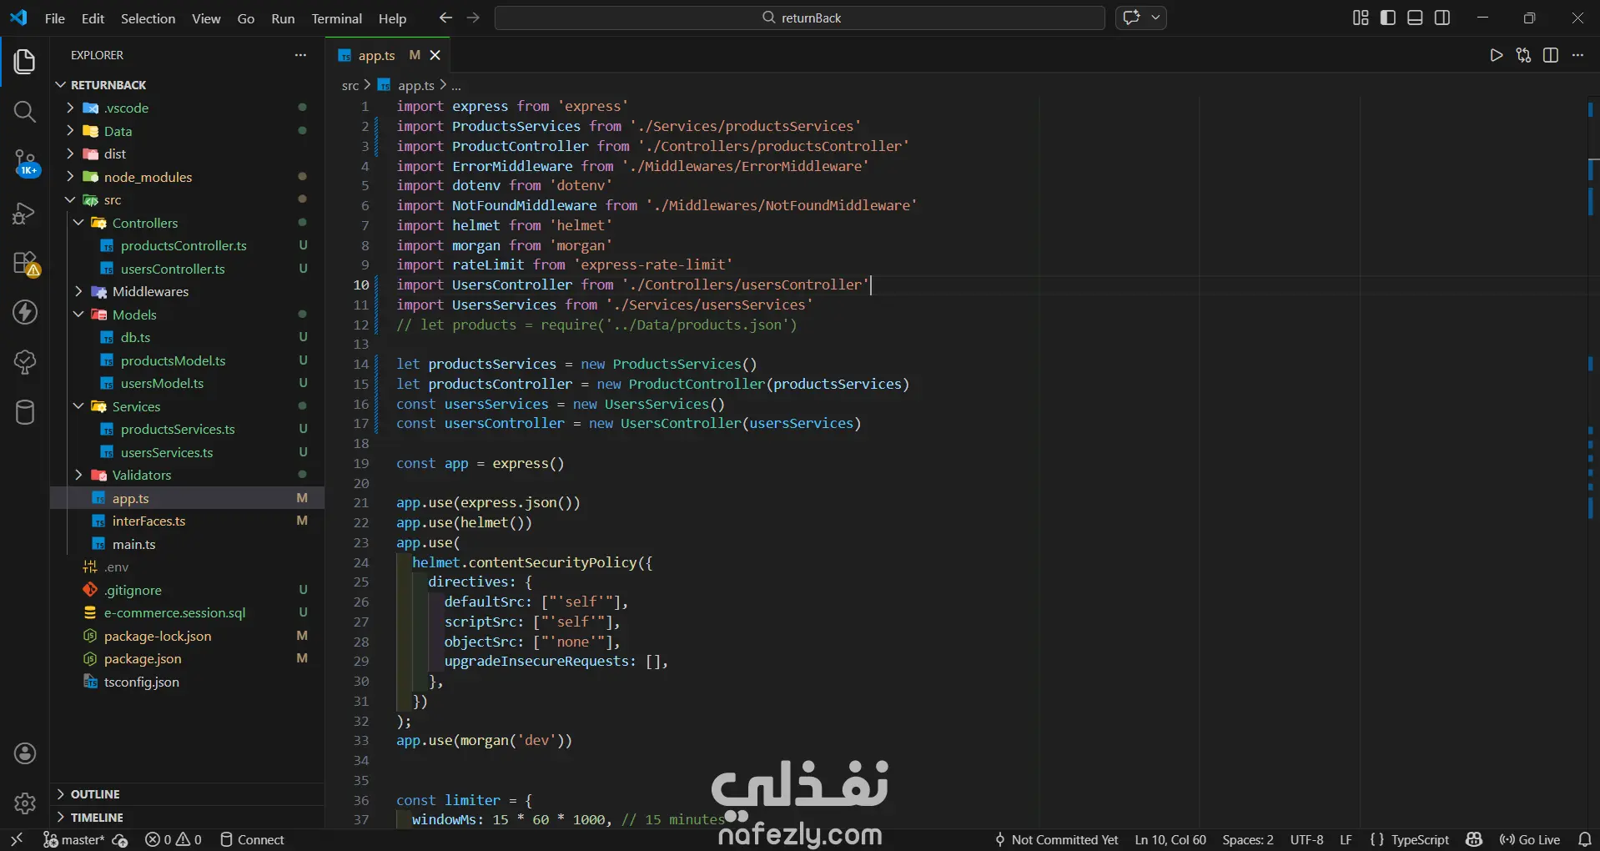Click the master branch indicator
This screenshot has height=851, width=1600.
(x=75, y=839)
